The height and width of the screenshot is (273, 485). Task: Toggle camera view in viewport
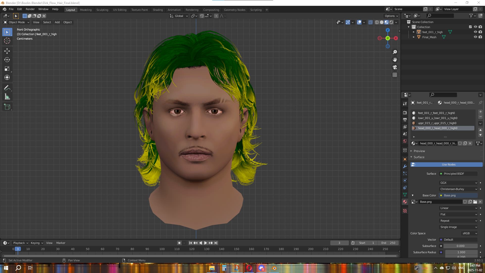click(x=395, y=67)
